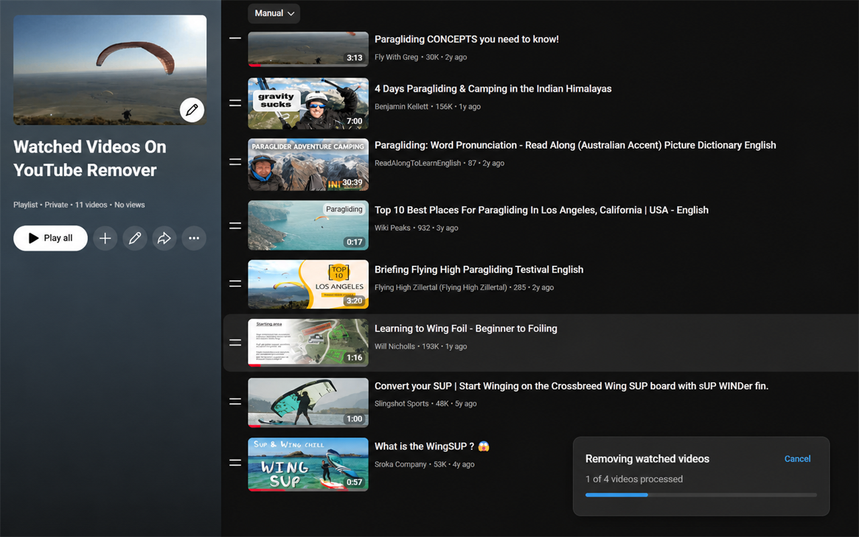Click the Starting area map thumbnail 1:16
The width and height of the screenshot is (859, 537).
pyautogui.click(x=308, y=343)
